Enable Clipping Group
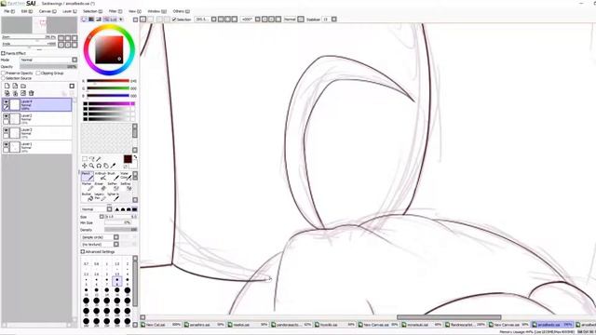Image resolution: width=596 pixels, height=335 pixels. point(38,73)
